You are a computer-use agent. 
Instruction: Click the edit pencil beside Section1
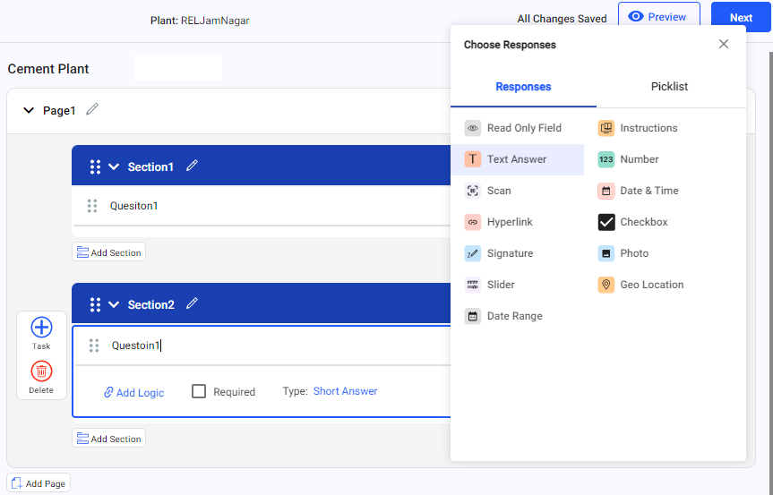click(x=192, y=166)
